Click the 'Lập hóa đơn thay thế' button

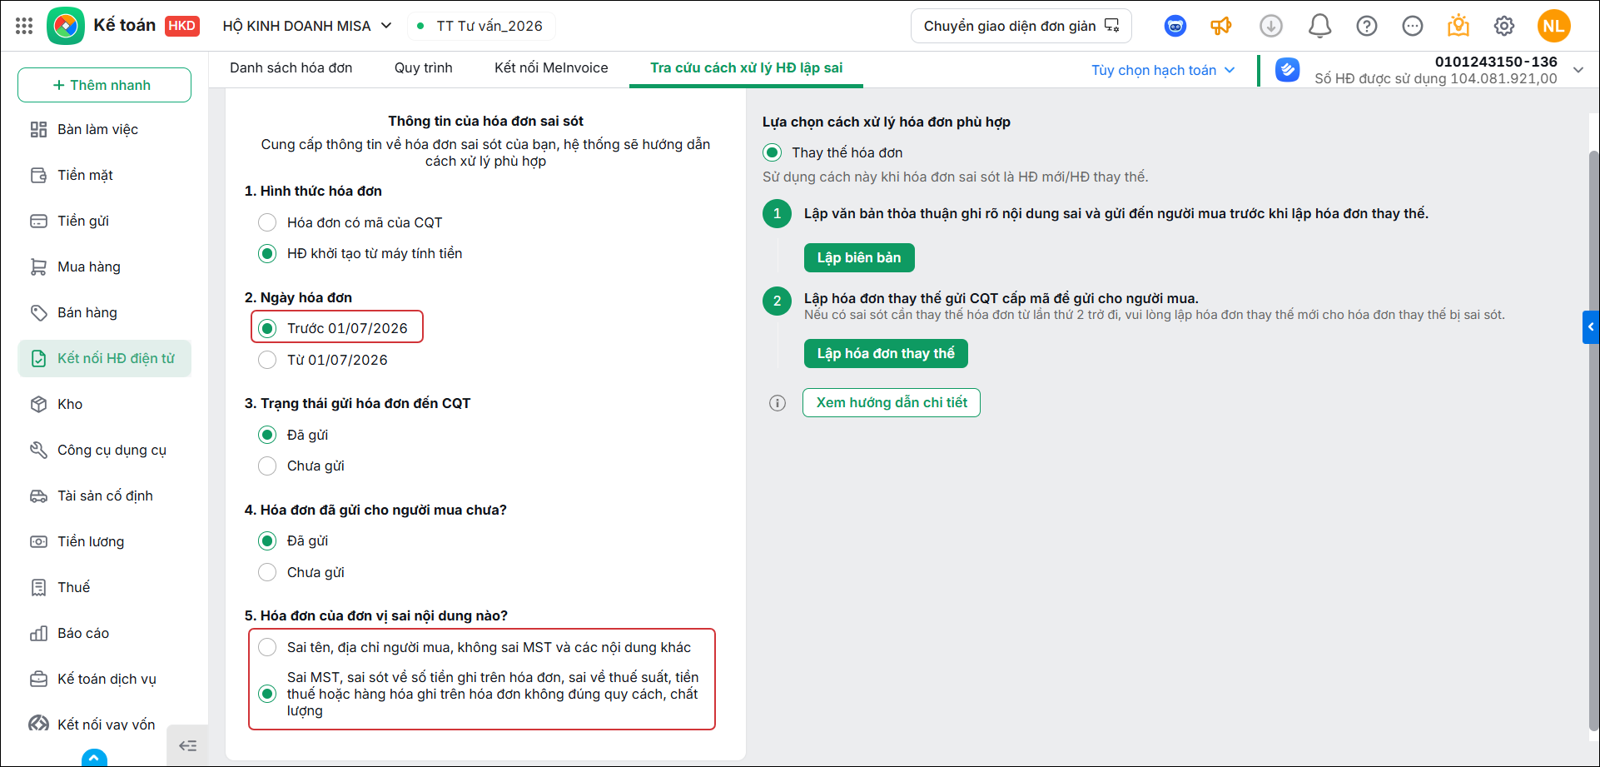coord(886,353)
